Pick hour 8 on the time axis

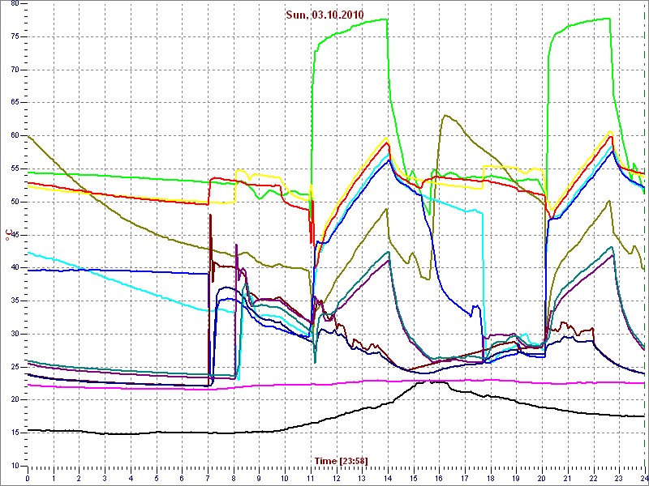[x=233, y=477]
